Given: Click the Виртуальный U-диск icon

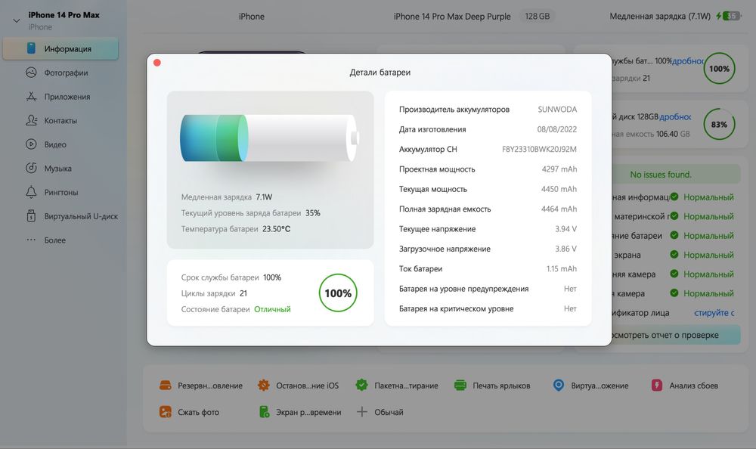Looking at the screenshot, I should click(31, 215).
